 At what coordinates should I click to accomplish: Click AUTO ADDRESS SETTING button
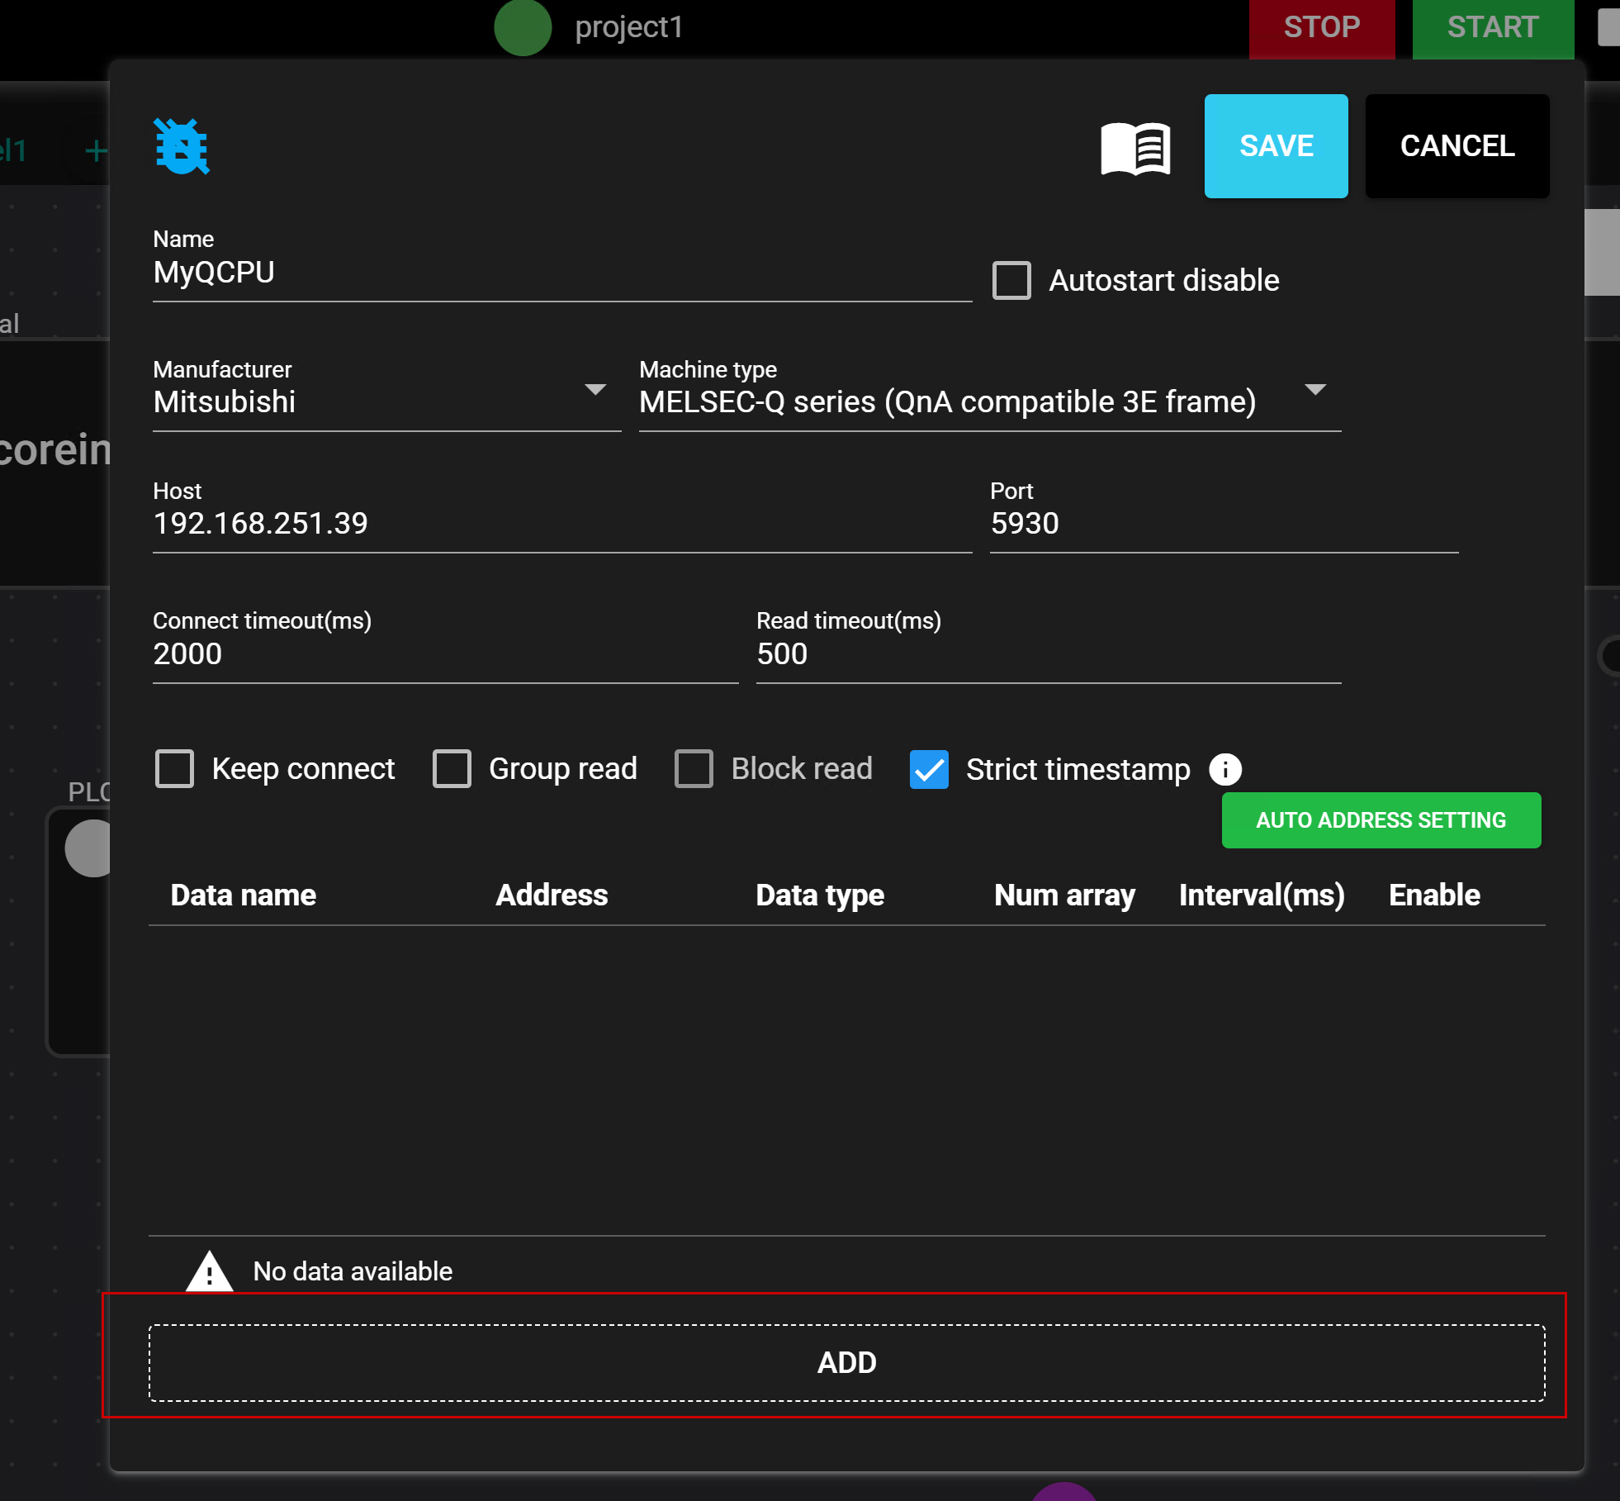(x=1381, y=820)
